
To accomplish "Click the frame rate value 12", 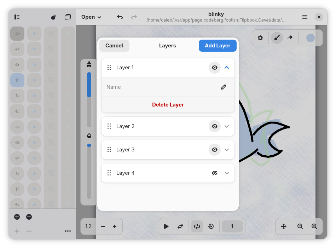I will click(88, 226).
